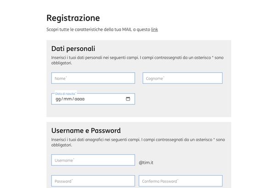Click into the Cognome text field
This screenshot has height=188, width=280.
(x=182, y=78)
